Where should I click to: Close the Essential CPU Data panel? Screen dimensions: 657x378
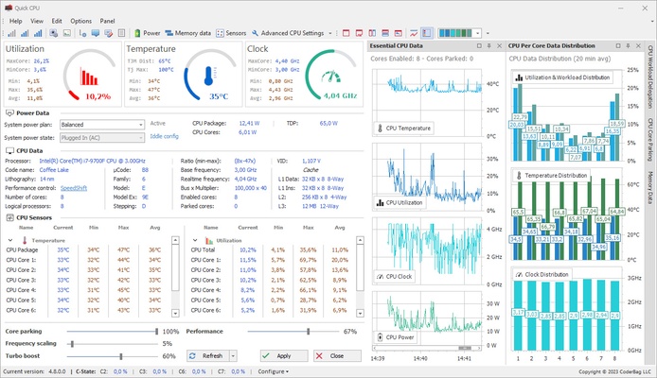(499, 46)
